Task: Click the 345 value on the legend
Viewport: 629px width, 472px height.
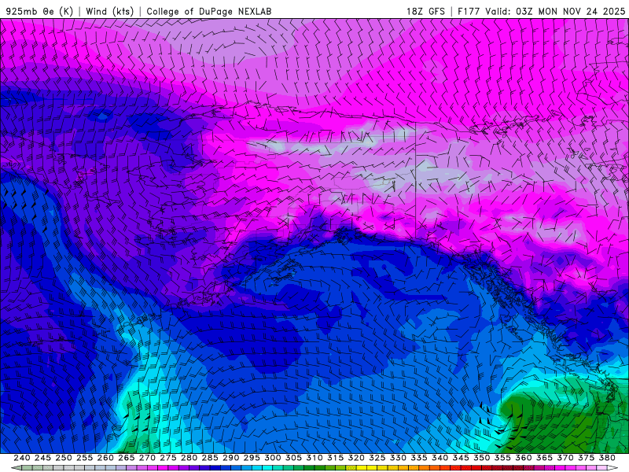Action: (x=461, y=458)
